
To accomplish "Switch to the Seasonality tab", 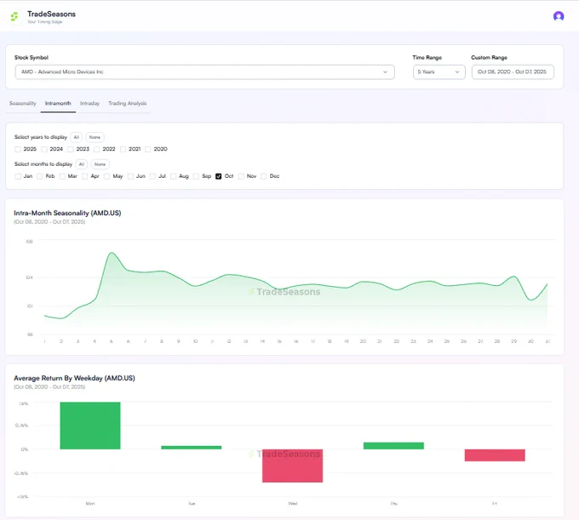I will [22, 103].
